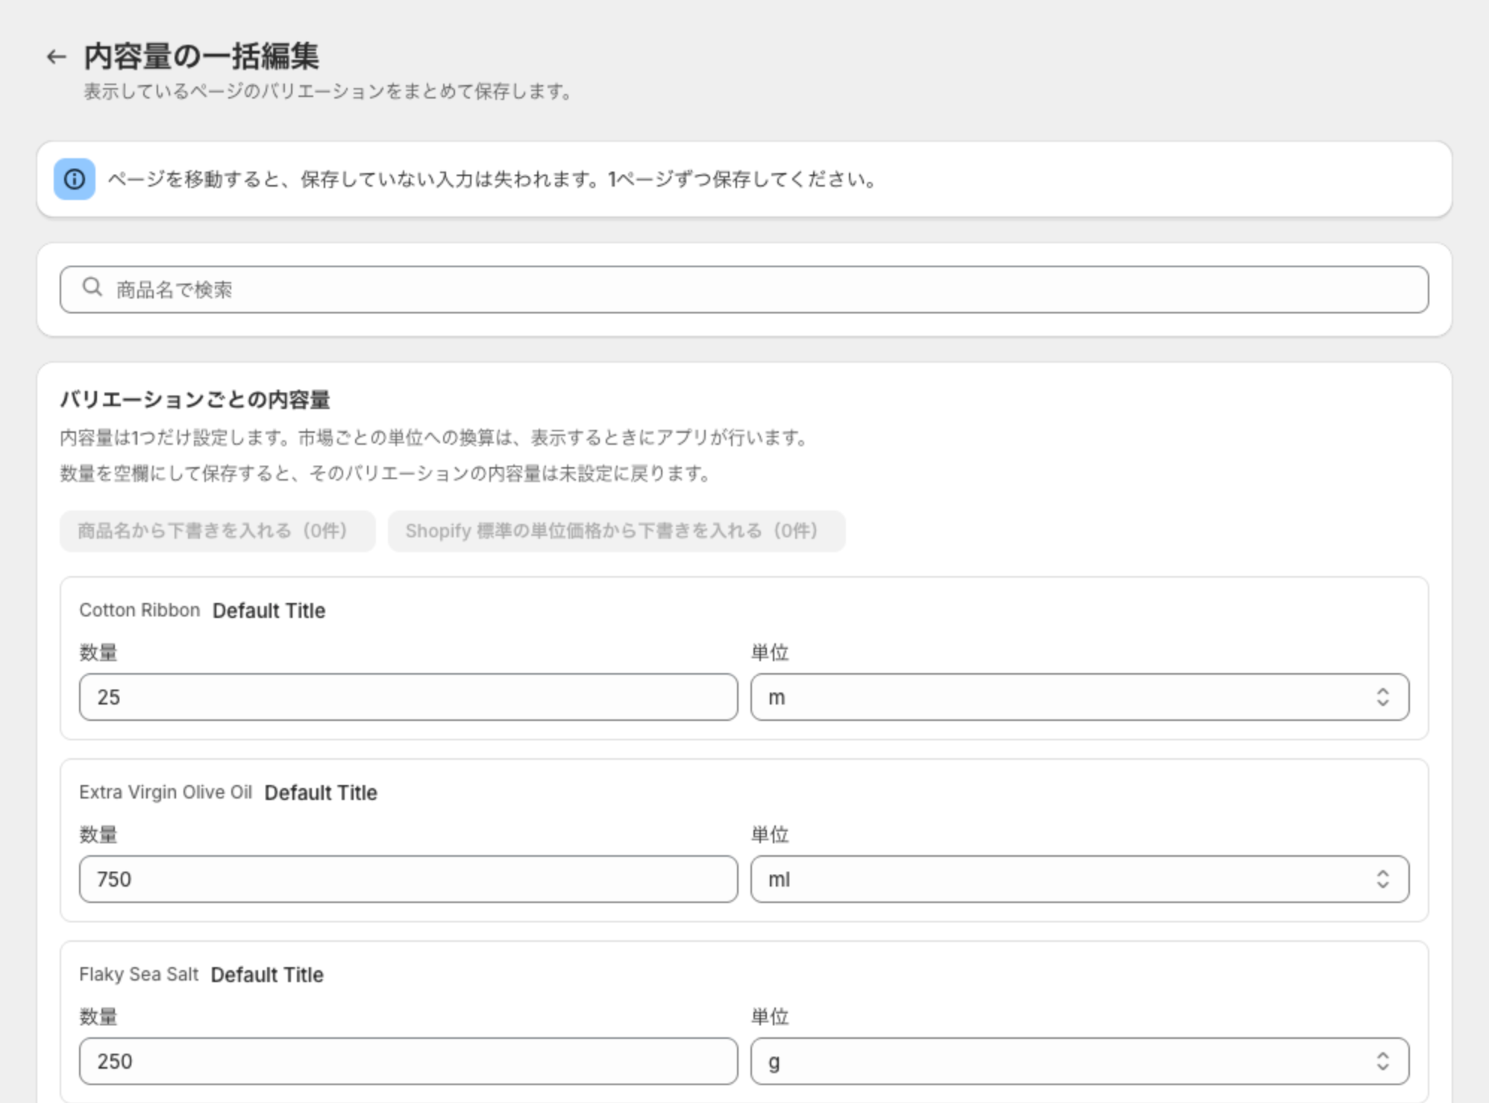The width and height of the screenshot is (1489, 1103).
Task: Click the Extra Virgin Olive Oil product title
Action: [166, 793]
